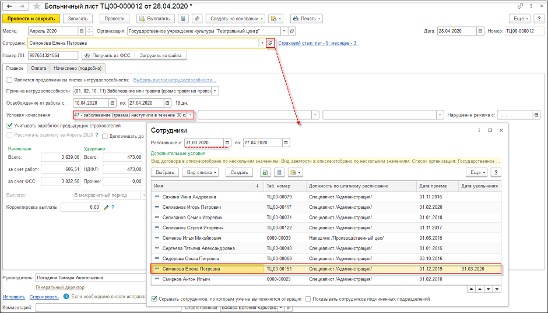This screenshot has height=313, width=548.
Task: Click the pencil icon next to Корректировка выплаты
Action: (106, 207)
